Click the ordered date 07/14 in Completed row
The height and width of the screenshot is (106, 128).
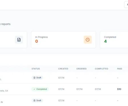[x=79, y=89]
